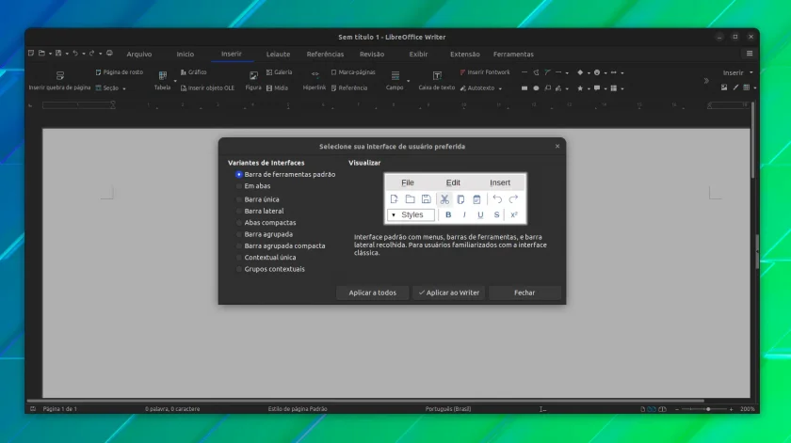This screenshot has height=443, width=791.
Task: Select the Em abas option
Action: click(x=253, y=186)
